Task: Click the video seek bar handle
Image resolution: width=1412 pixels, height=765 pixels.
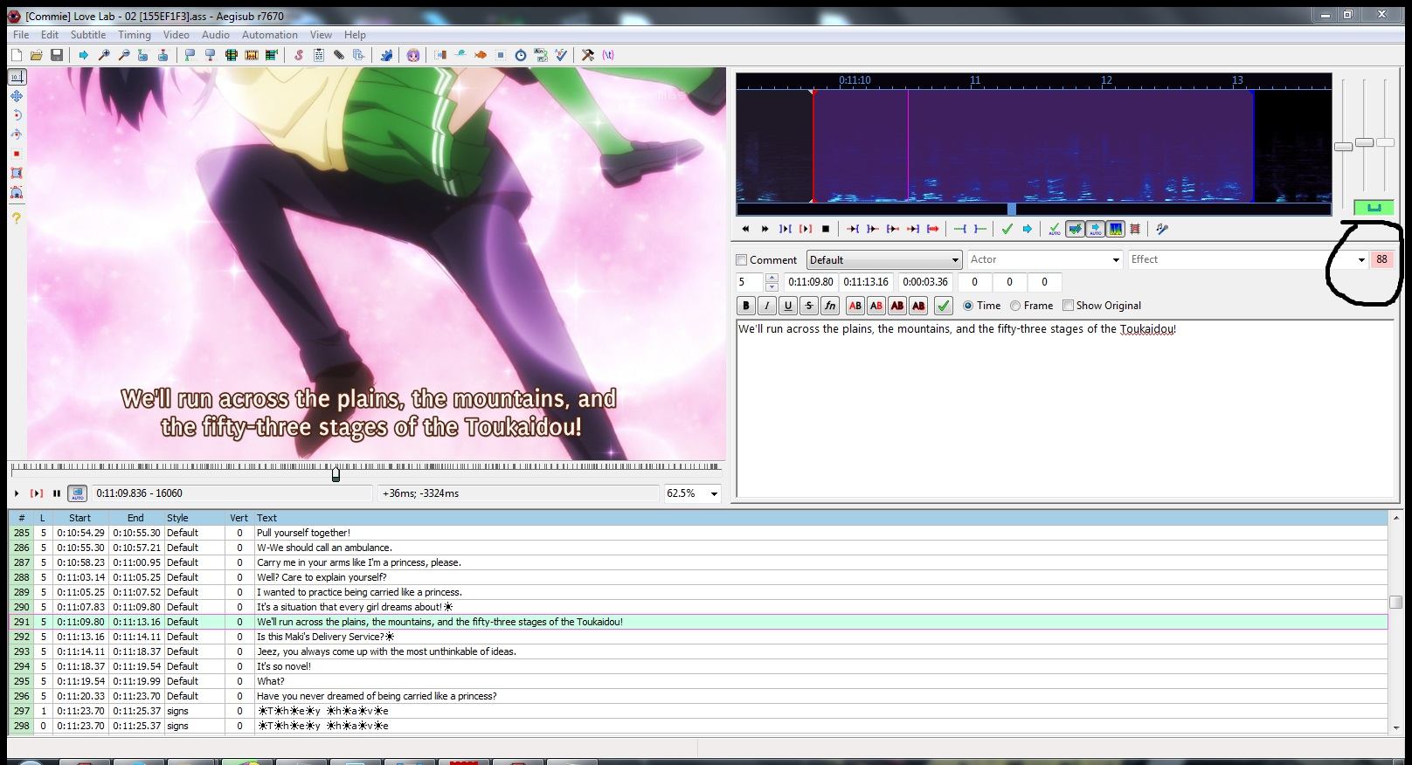Action: (x=336, y=473)
